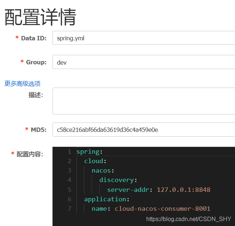The image size is (235, 226).
Task: Click the 'Data ID:' label
Action: tap(34, 38)
